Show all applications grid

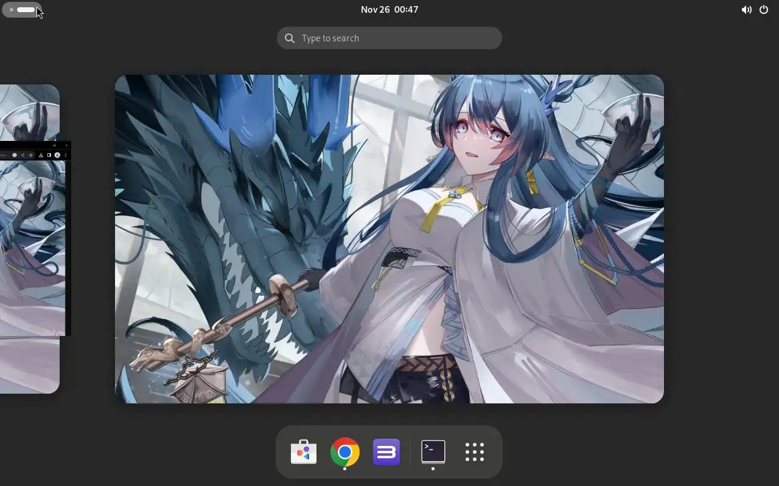tap(475, 452)
